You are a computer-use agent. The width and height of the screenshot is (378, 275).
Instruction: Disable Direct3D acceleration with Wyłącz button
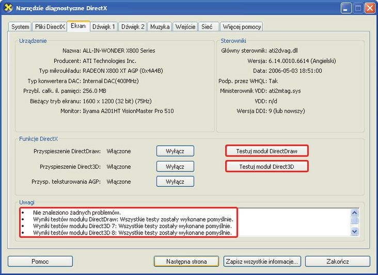(175, 167)
